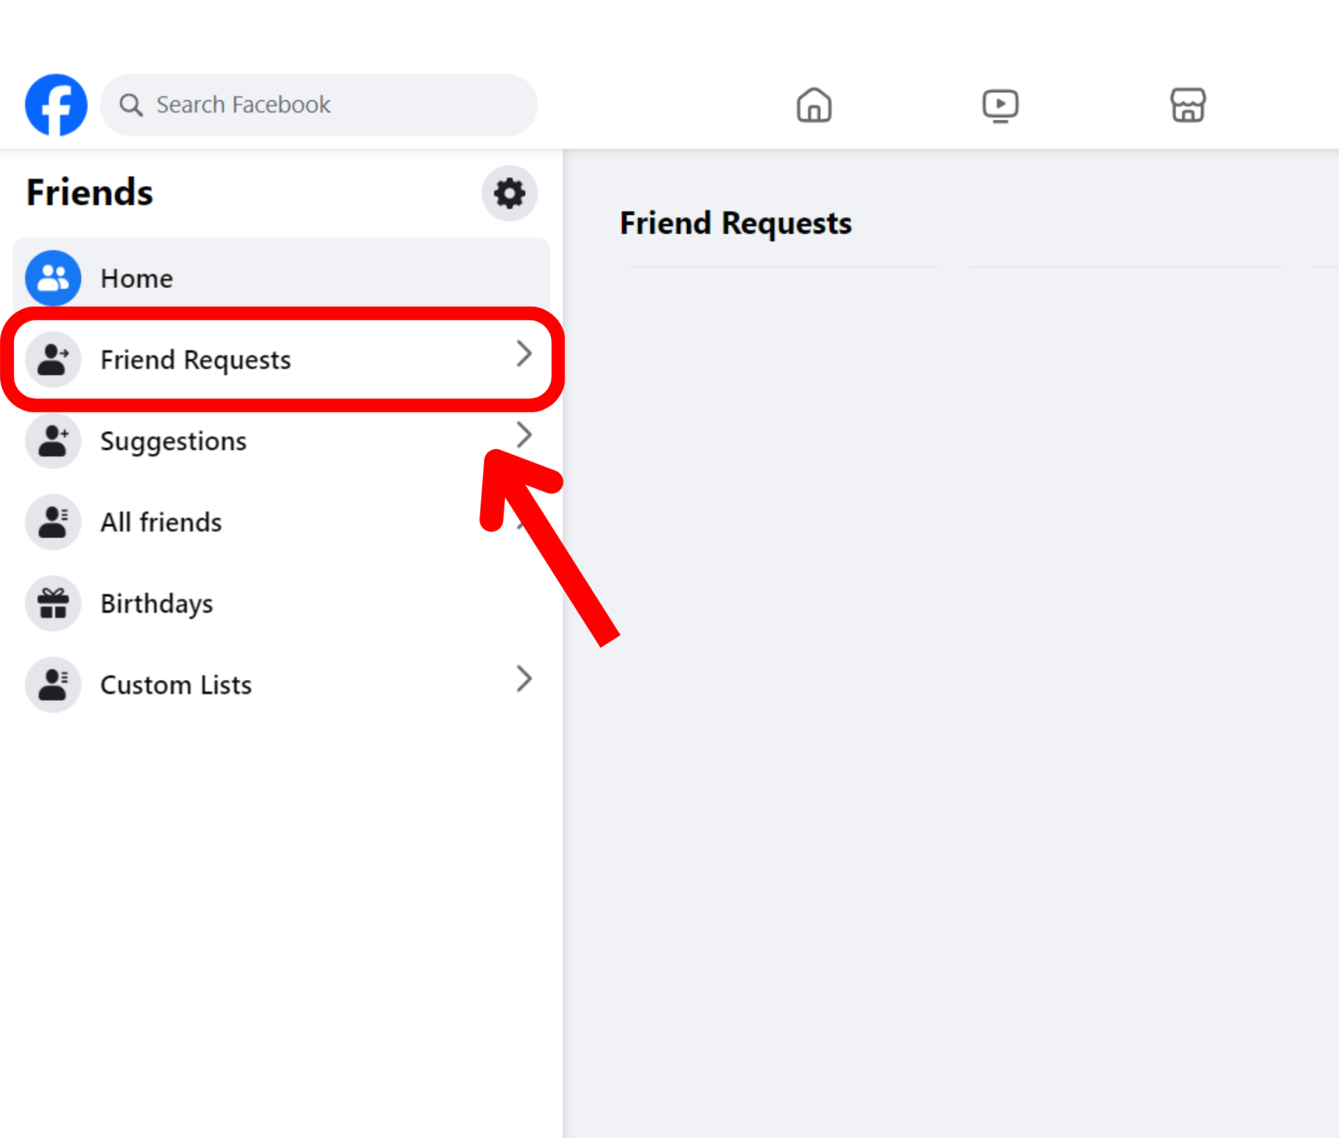Open the Marketplace storefront icon
Viewport: 1339px width, 1138px height.
pos(1187,105)
